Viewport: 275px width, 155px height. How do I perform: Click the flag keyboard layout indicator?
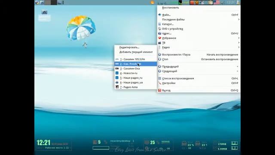[217, 3]
